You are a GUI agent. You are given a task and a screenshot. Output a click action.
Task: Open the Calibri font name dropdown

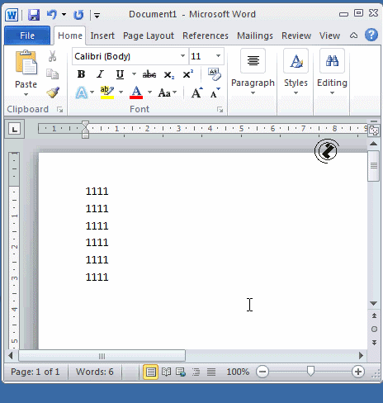(x=182, y=56)
